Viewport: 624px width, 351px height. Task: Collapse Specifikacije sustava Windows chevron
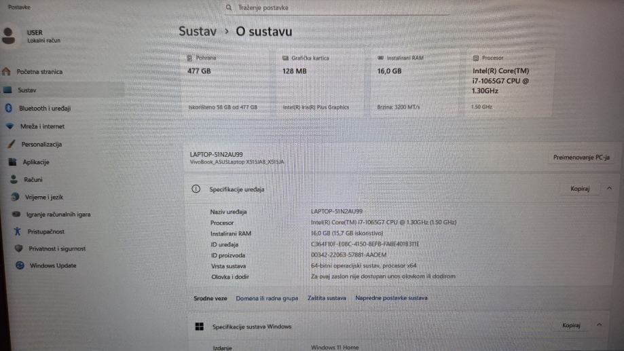point(600,325)
